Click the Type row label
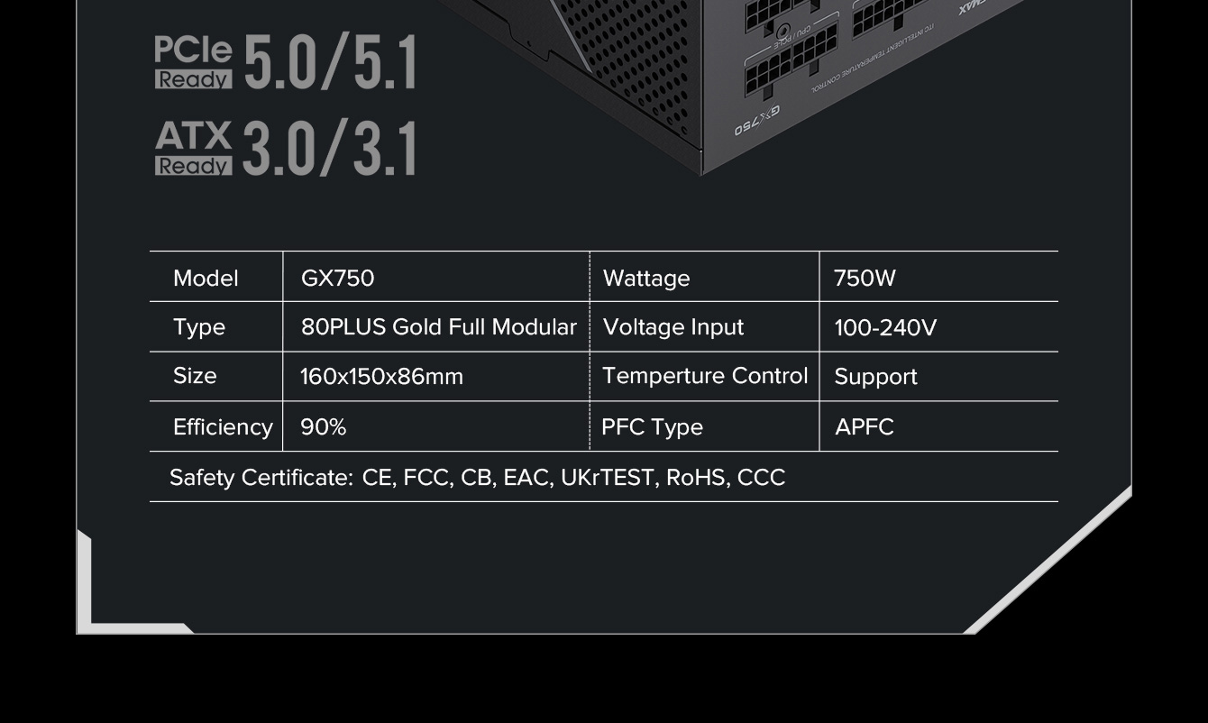Viewport: 1208px width, 723px height. (199, 327)
